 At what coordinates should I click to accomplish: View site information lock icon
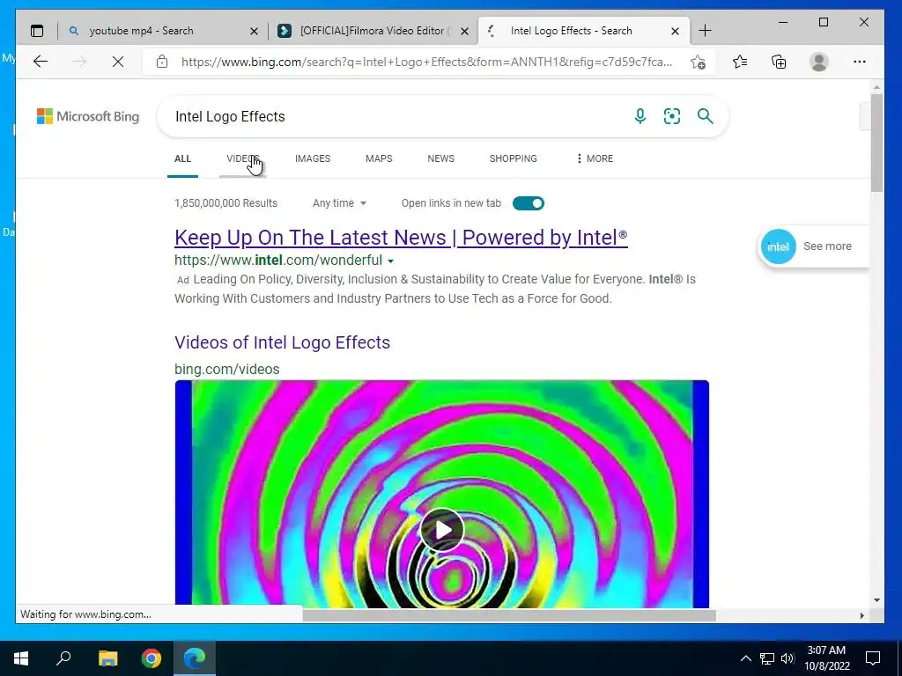(x=162, y=62)
